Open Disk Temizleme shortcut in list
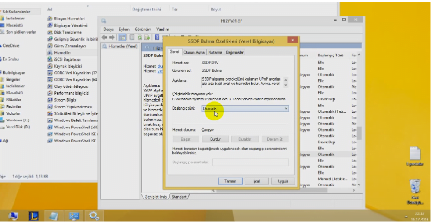431x223 pixels. tap(68, 32)
